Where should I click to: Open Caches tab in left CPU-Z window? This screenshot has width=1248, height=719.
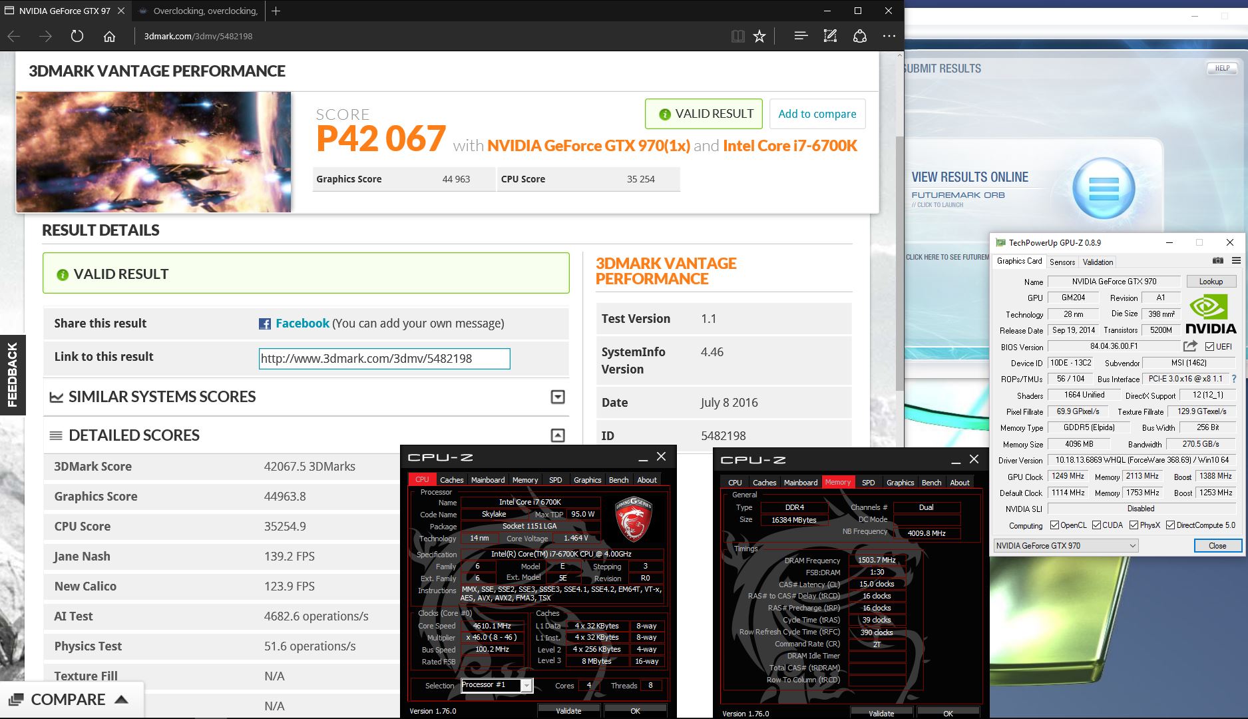[451, 479]
